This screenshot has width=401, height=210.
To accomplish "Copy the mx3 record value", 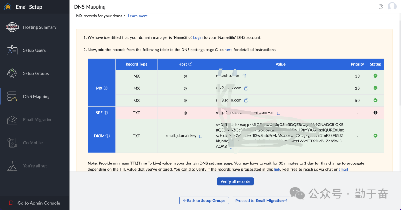I will 246,101.
